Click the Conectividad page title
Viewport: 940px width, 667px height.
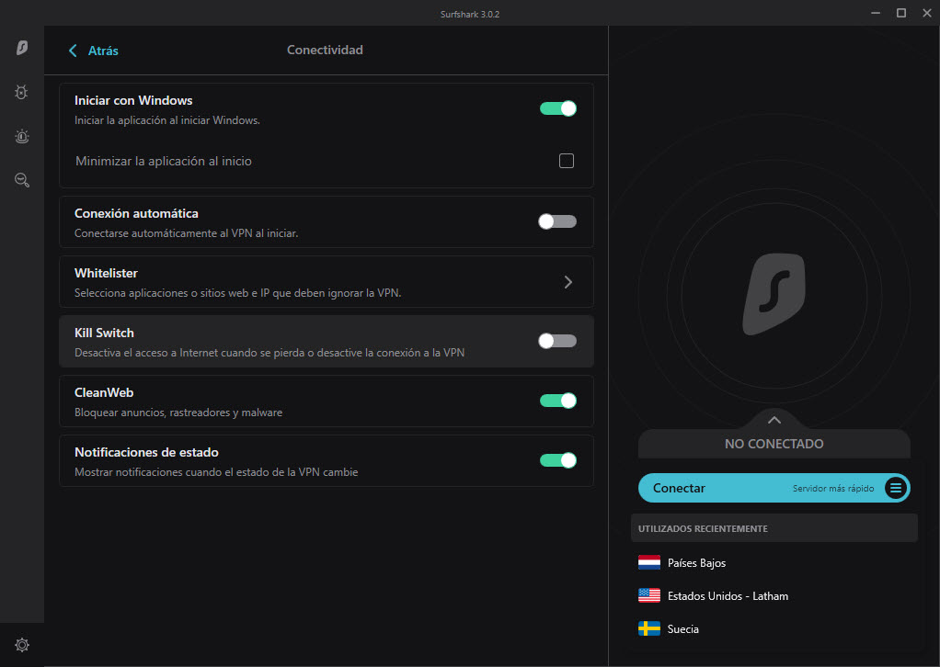325,50
